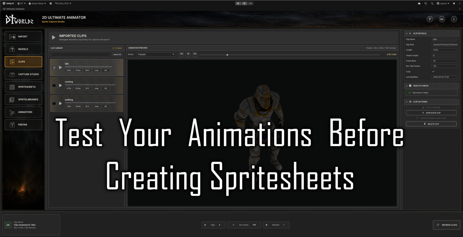Toggle the Loop checkbox in Clip Details
Image resolution: width=463 pixels, height=237 pixels.
pos(433,72)
